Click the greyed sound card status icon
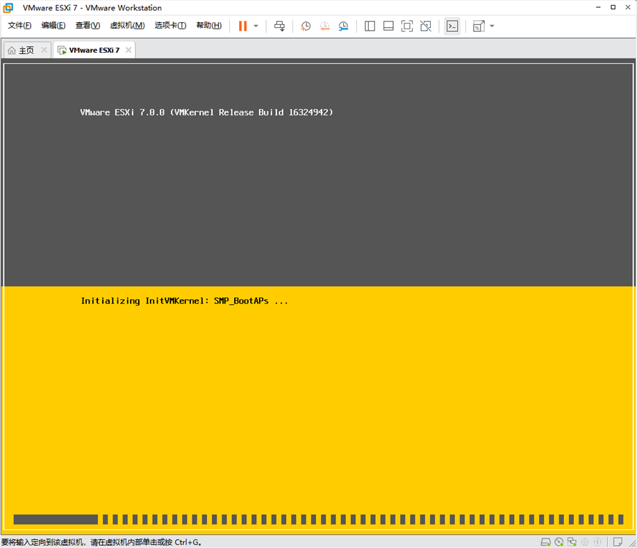Viewport: 637px width, 548px height. tap(585, 542)
